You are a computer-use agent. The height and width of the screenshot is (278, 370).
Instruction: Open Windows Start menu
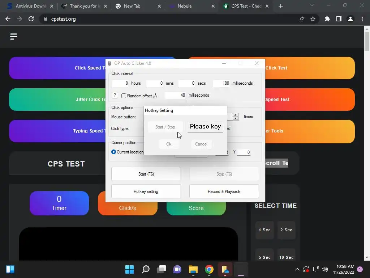tap(129, 269)
